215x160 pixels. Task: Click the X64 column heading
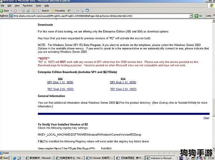point(123,79)
